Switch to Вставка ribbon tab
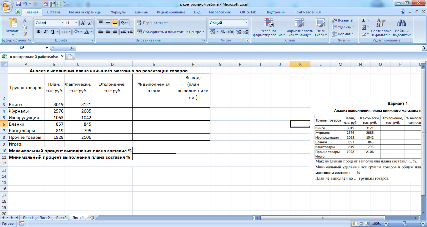This screenshot has width=427, height=227. (x=53, y=12)
